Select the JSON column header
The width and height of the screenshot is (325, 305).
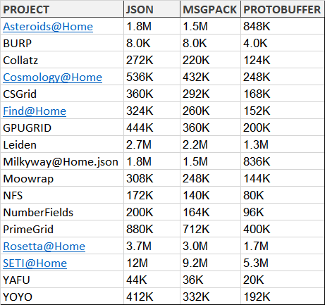[x=152, y=9]
